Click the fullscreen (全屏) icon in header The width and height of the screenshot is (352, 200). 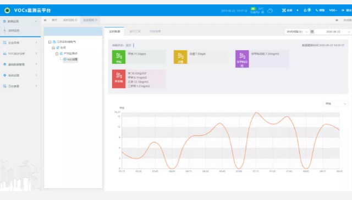284,10
